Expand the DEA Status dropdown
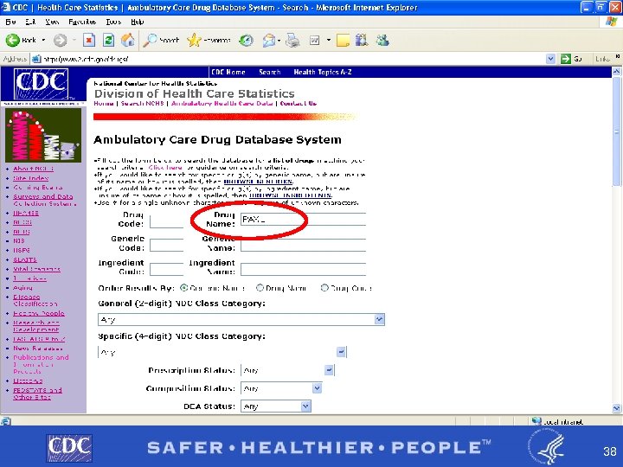Image resolution: width=623 pixels, height=467 pixels. tap(305, 406)
